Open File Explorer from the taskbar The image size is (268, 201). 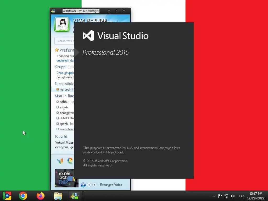coord(58,196)
